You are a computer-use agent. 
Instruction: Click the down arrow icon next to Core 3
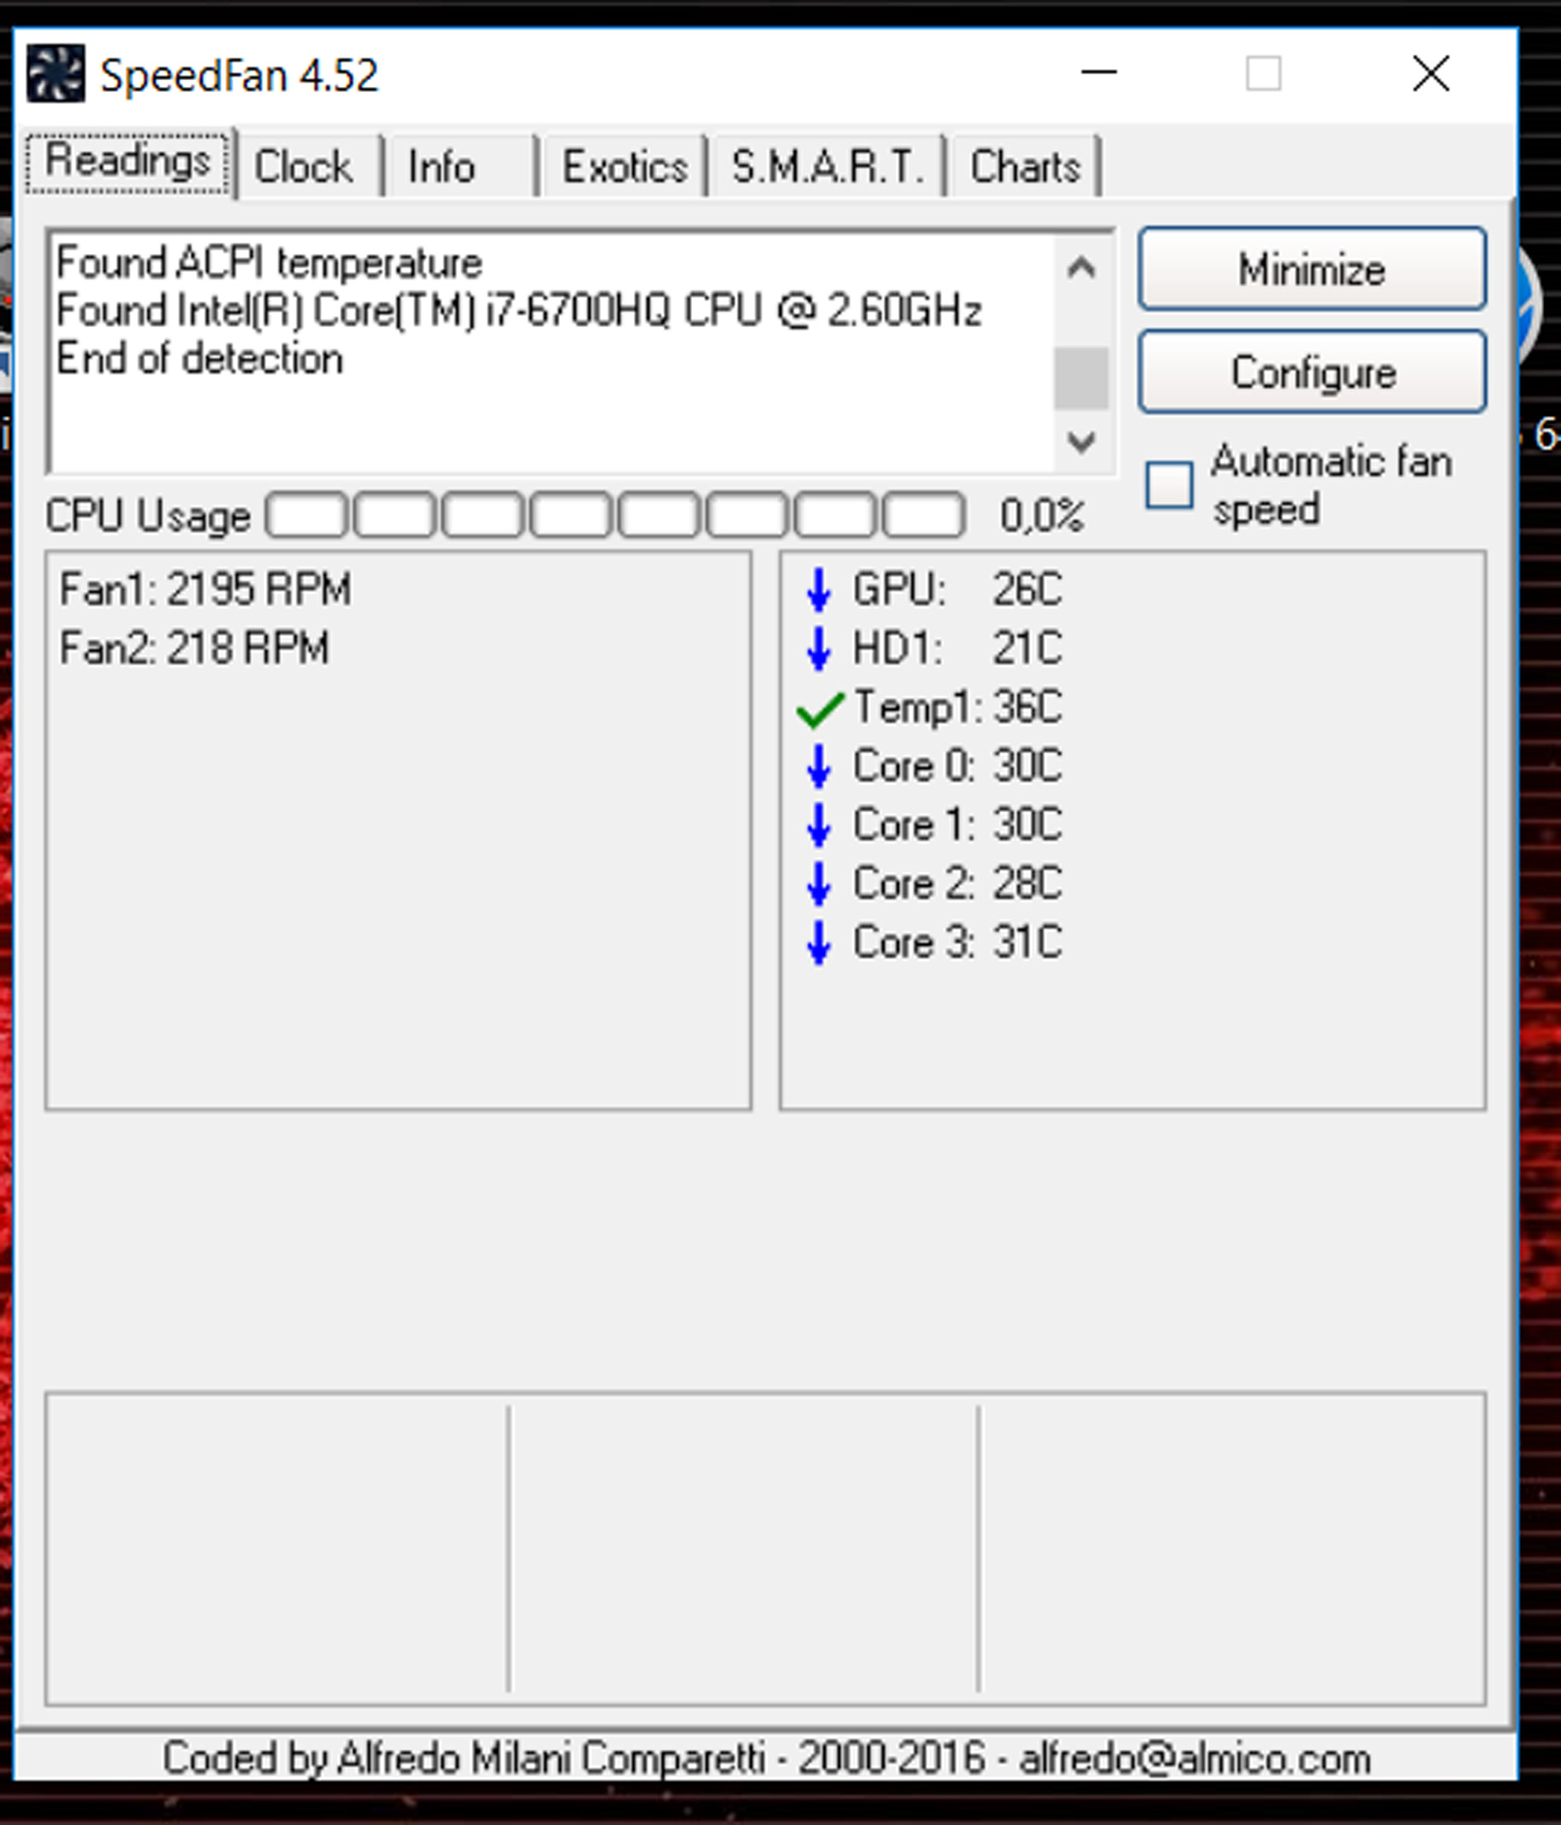[818, 942]
